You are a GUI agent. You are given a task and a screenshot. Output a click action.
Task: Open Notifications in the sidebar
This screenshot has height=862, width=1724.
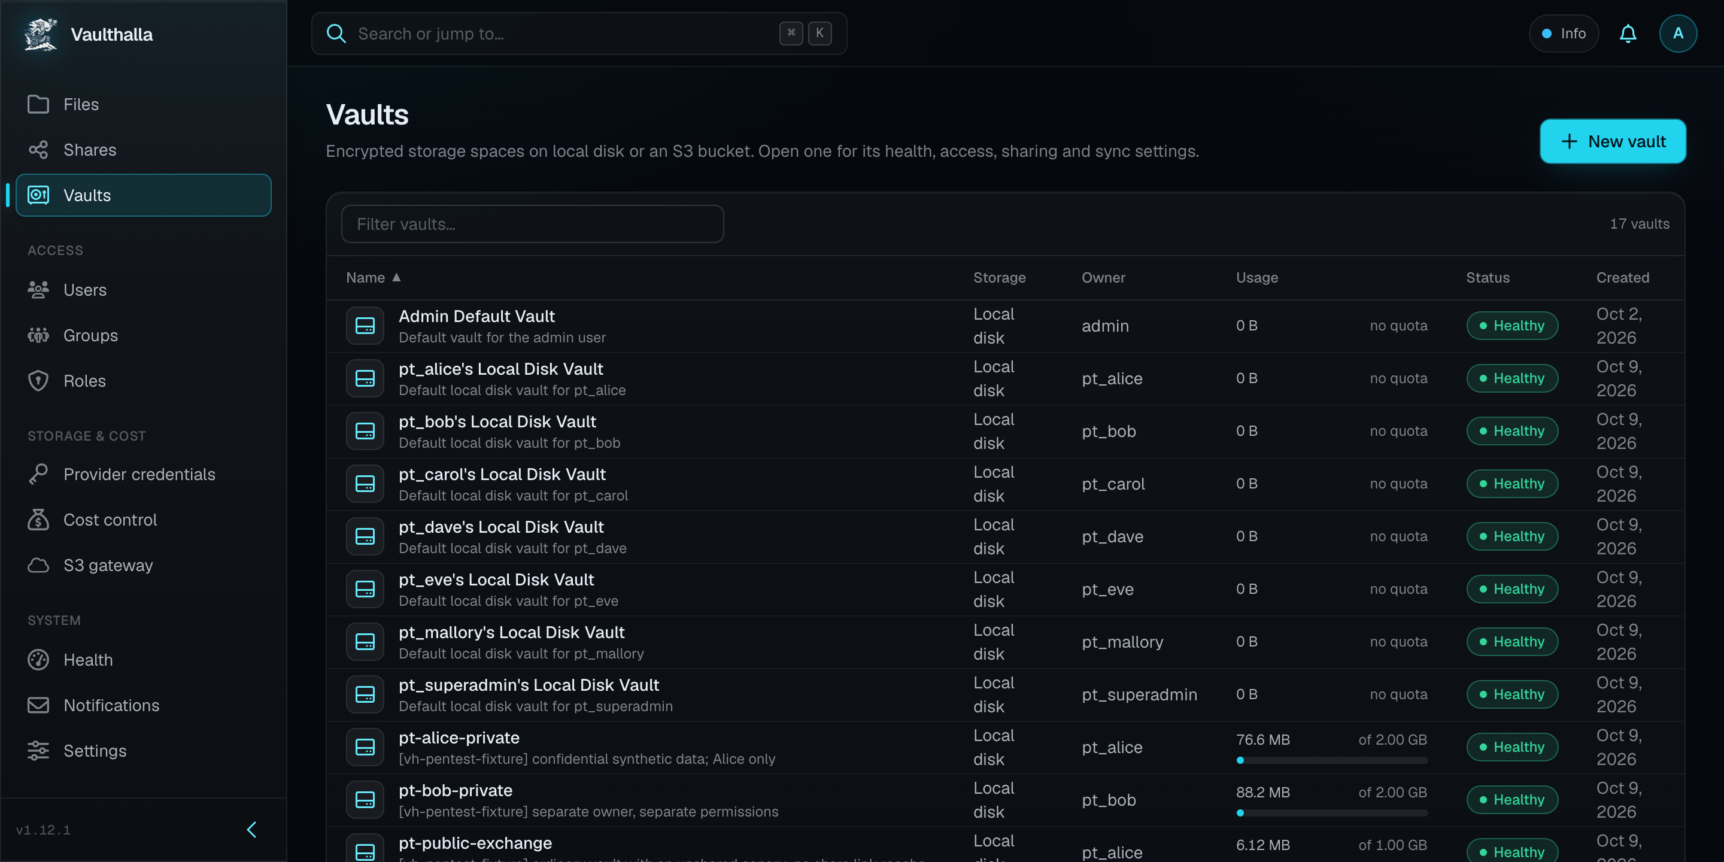(x=143, y=705)
